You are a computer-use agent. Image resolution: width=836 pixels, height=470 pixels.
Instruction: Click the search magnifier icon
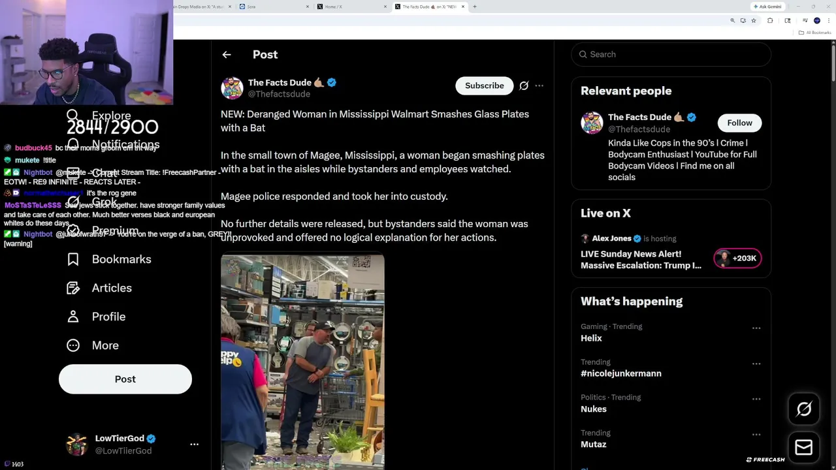click(583, 54)
